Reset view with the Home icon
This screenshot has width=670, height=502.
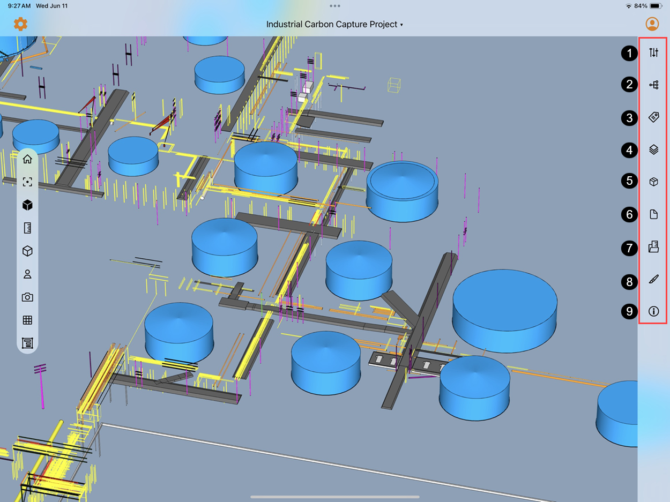27,159
